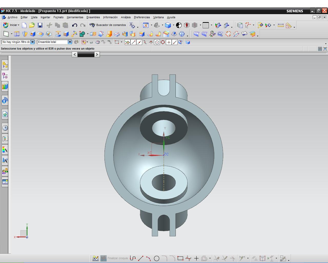Click the dark slider bar between rail arrows
The height and width of the screenshot is (263, 328).
(86, 54)
